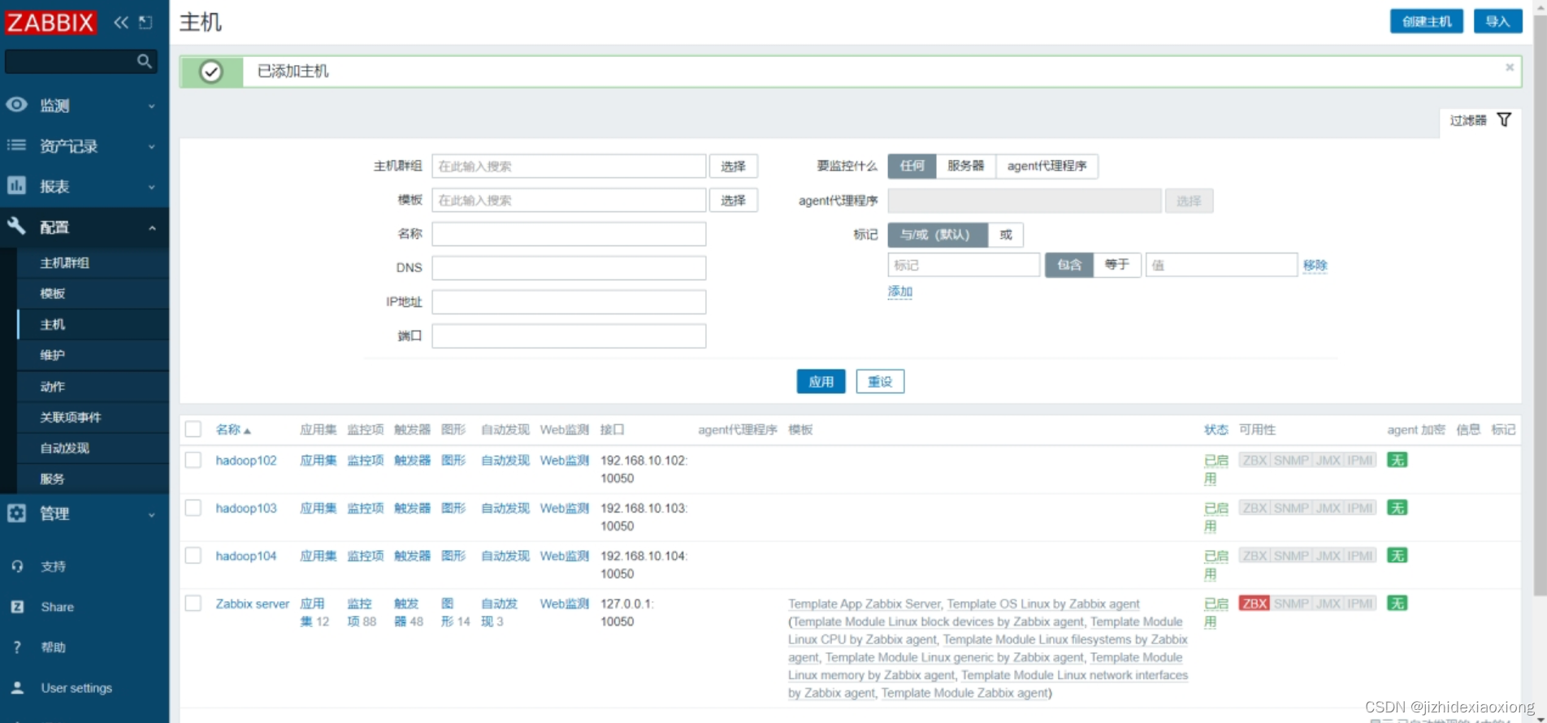Image resolution: width=1547 pixels, height=723 pixels.
Task: Click the SNMP badge in hadoop103 row
Action: [x=1290, y=509]
